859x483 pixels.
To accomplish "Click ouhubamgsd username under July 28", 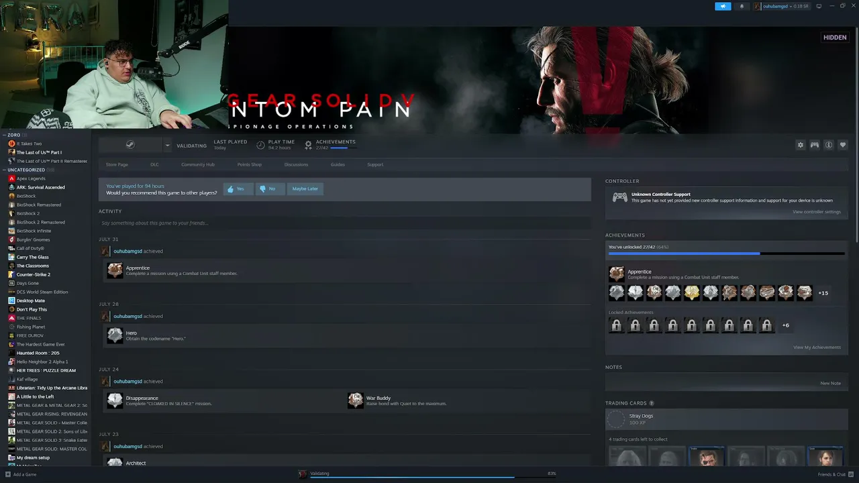I will click(128, 316).
